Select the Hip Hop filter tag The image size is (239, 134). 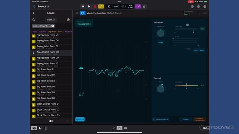click(x=52, y=32)
